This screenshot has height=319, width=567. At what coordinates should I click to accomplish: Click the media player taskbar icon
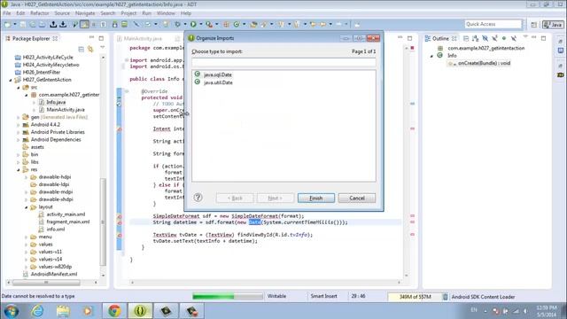click(88, 311)
